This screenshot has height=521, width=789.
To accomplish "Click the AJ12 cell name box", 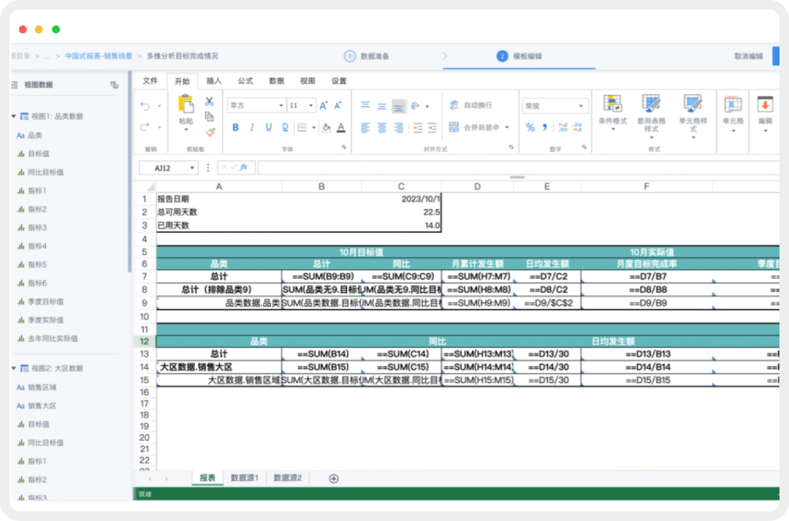I will coord(168,168).
